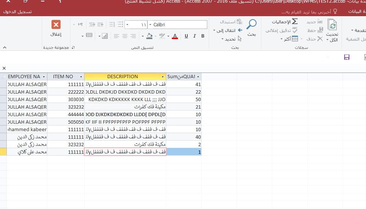Open the fill color dropdown arrow
The height and width of the screenshot is (209, 366).
click(143, 36)
